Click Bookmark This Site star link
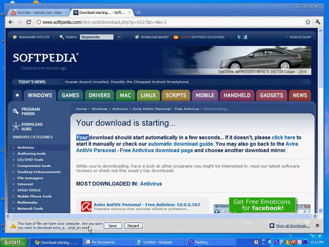The height and width of the screenshot is (247, 329). pyautogui.click(x=31, y=37)
